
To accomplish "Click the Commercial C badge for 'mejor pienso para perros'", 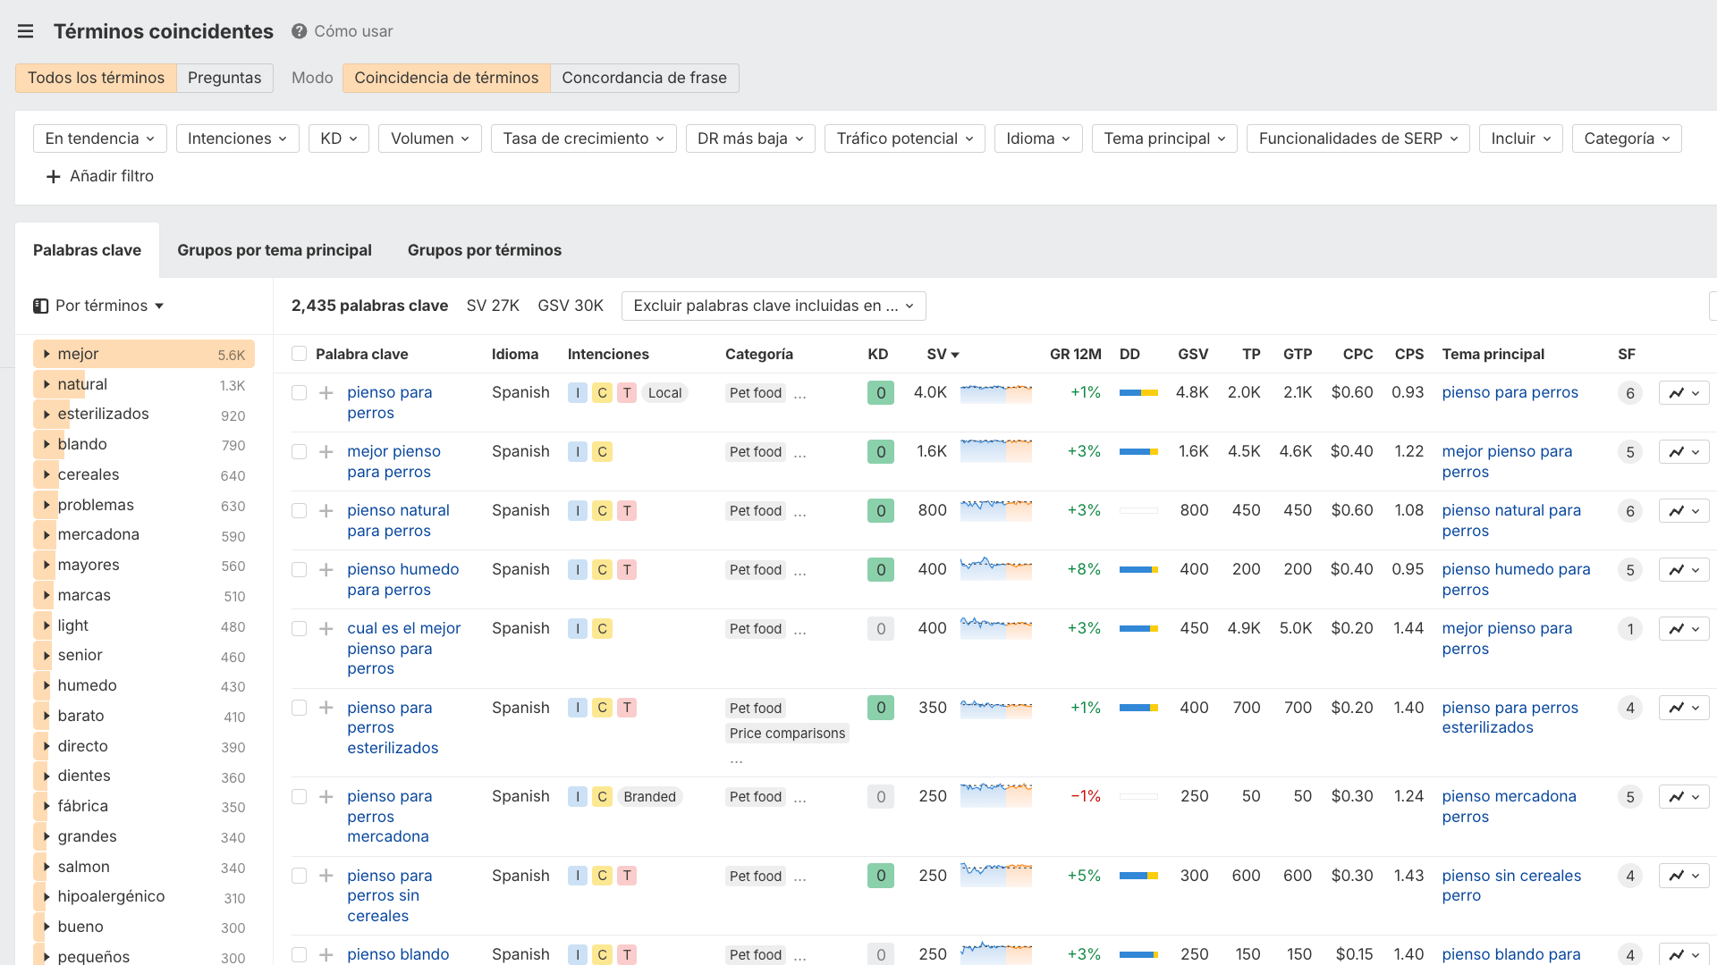I will pyautogui.click(x=603, y=452).
